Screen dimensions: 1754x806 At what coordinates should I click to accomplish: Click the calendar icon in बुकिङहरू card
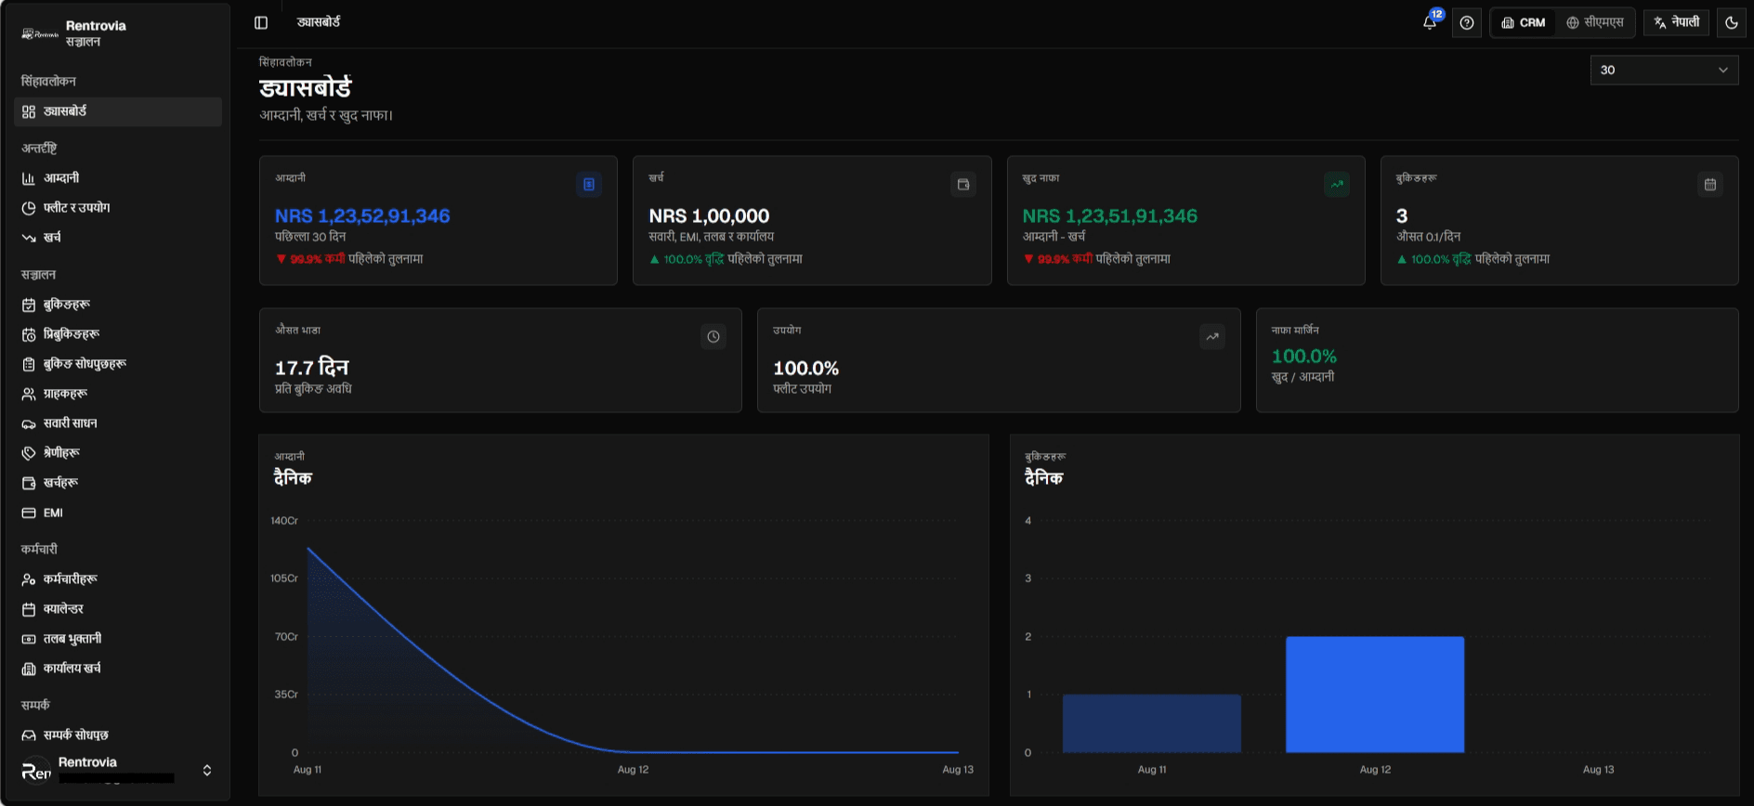point(1709,185)
